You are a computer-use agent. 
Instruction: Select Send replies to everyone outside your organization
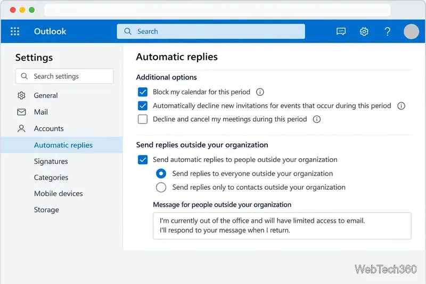pos(161,173)
